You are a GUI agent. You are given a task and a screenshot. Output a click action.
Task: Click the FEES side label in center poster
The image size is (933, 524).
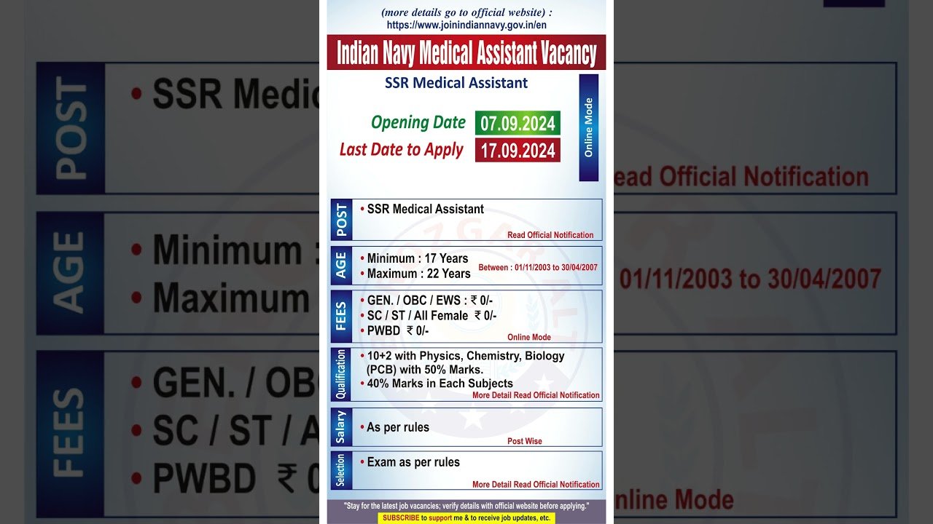click(x=341, y=317)
